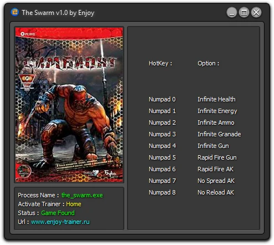The image size is (274, 245).
Task: Select the No Spread AK option
Action: [x=216, y=181]
